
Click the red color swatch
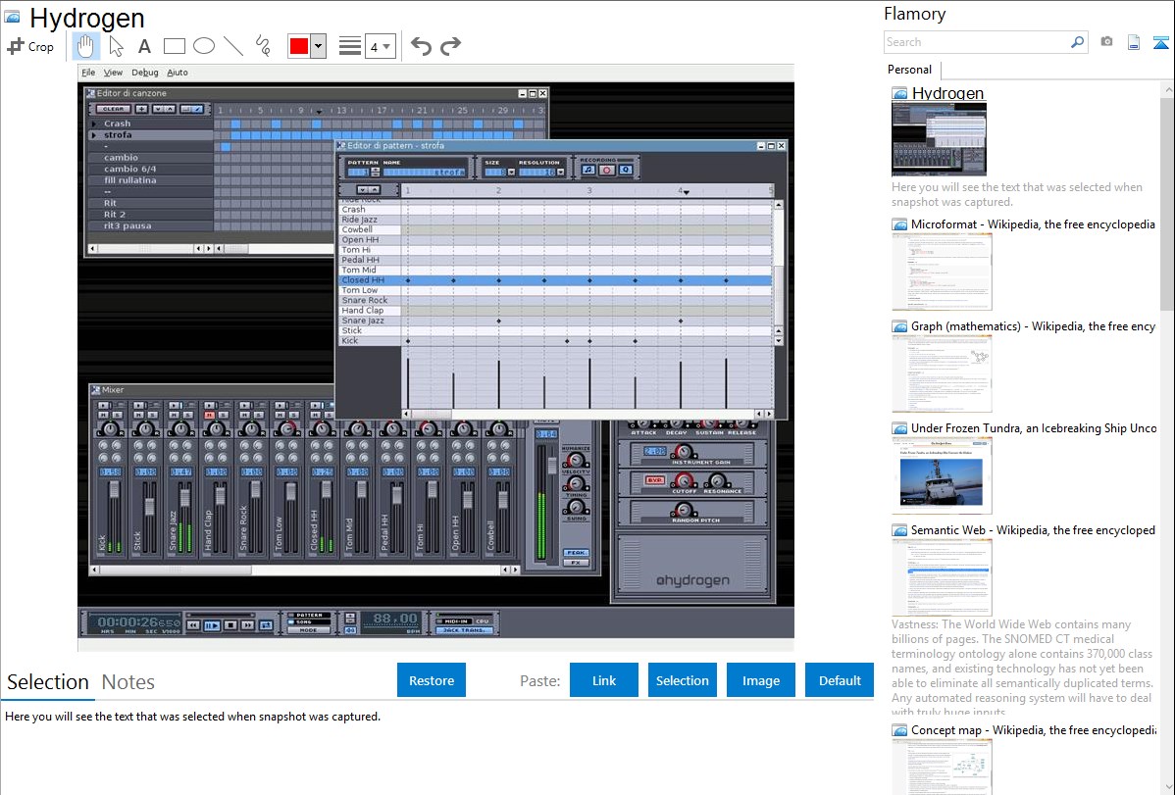[299, 46]
